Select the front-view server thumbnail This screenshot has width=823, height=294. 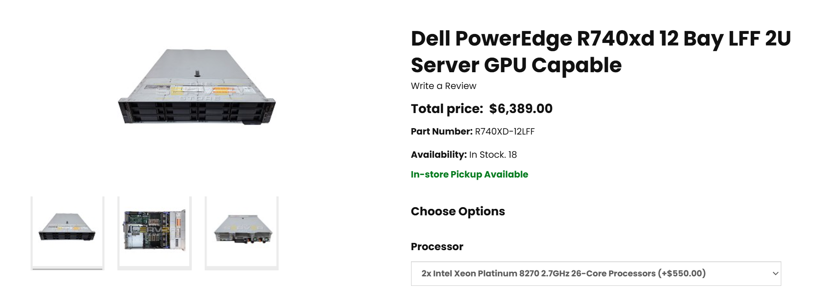67,233
